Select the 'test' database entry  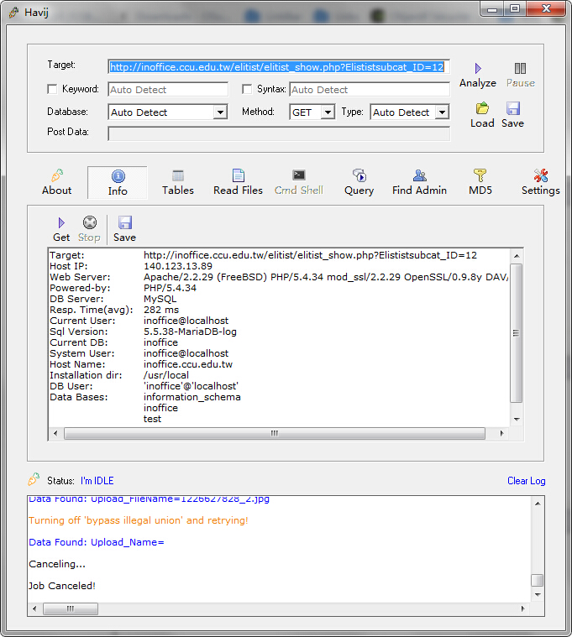[153, 419]
